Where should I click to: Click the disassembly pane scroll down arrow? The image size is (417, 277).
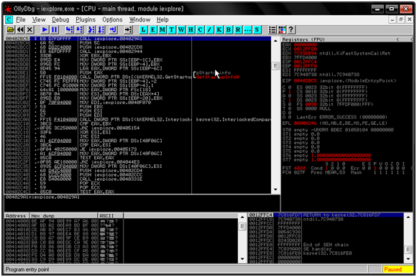[275, 189]
